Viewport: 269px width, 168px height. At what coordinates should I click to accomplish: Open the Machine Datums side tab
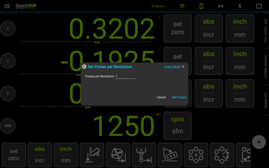(266, 67)
